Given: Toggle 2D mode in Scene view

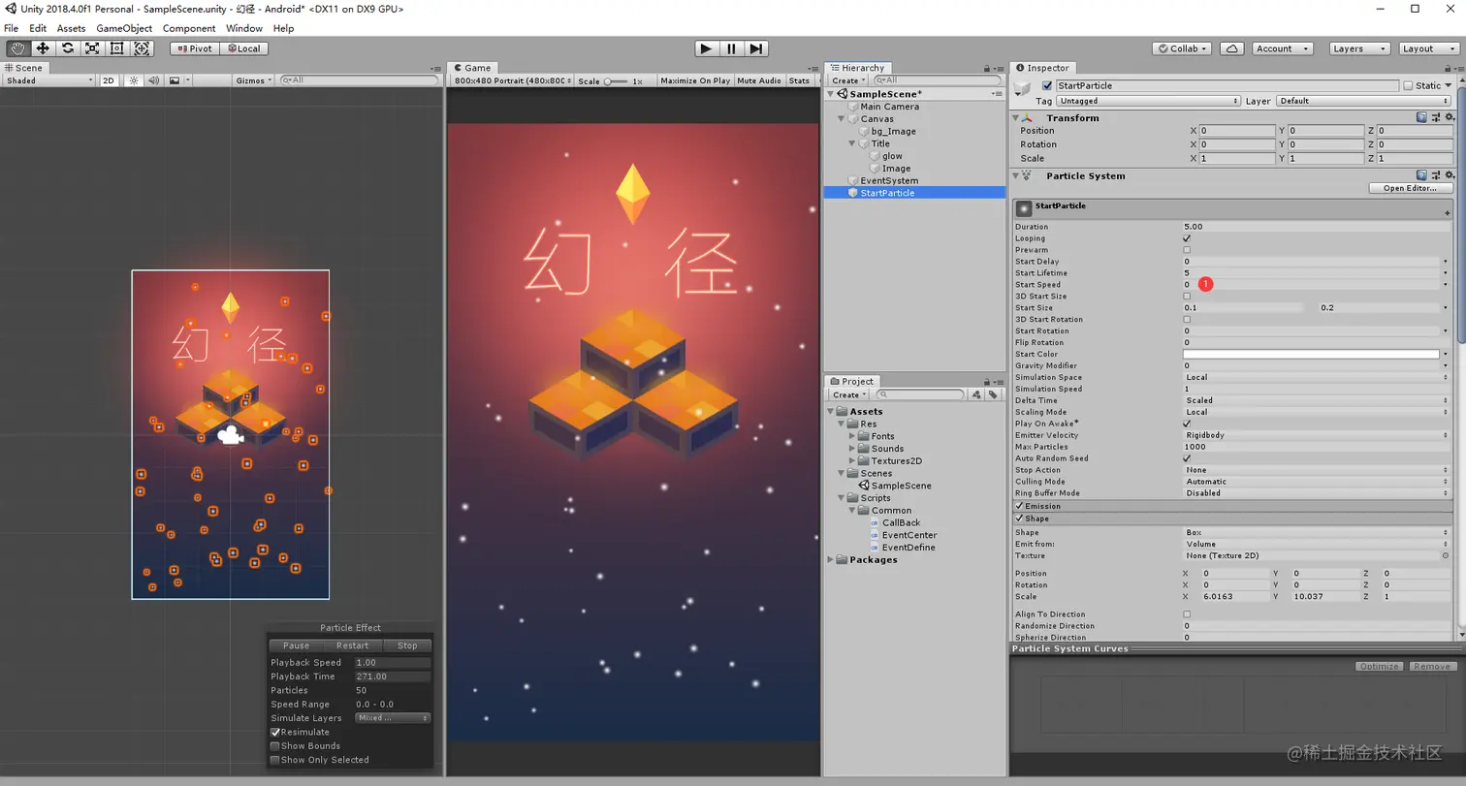Looking at the screenshot, I should pyautogui.click(x=110, y=80).
